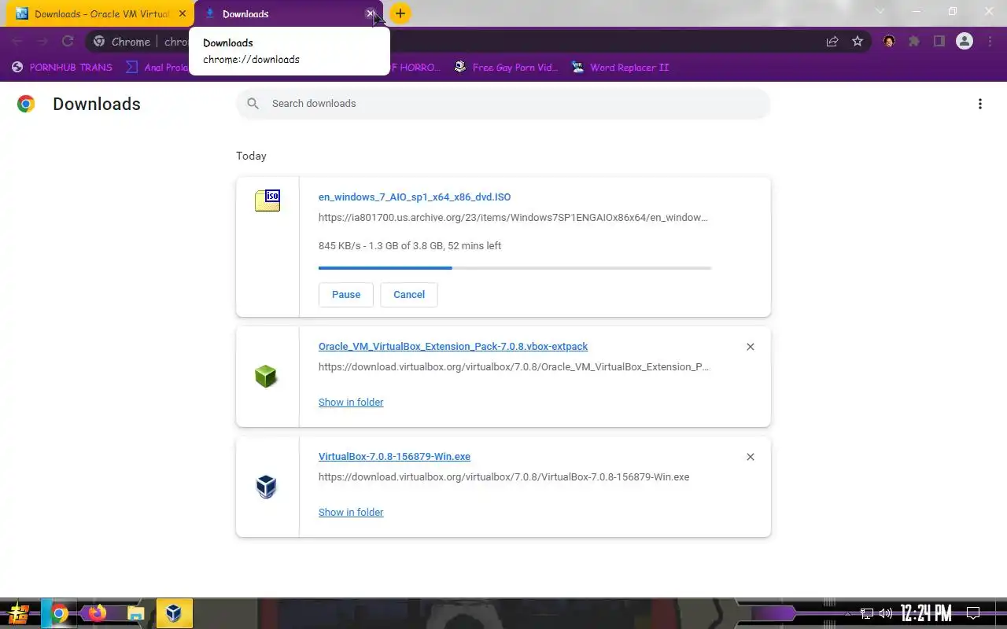Screen dimensions: 1007x629
Task: Focus the Search downloads field
Action: coord(503,104)
